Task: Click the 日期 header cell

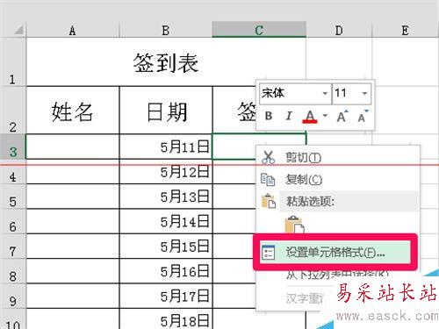Action: pos(166,111)
